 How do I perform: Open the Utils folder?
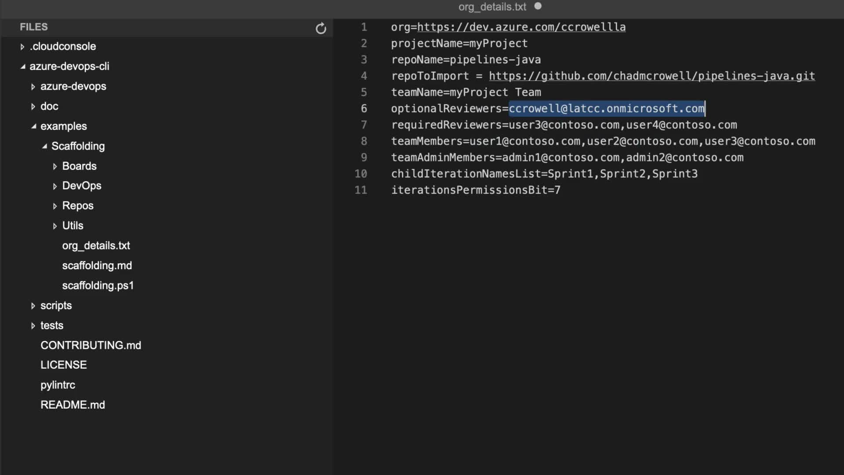(73, 226)
